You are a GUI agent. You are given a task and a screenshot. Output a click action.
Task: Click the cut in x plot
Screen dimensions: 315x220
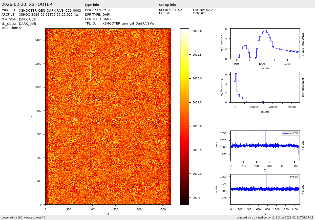(x=265, y=146)
